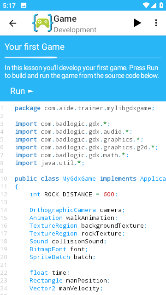Click the Vector2 manVelocity line

[x=66, y=288]
